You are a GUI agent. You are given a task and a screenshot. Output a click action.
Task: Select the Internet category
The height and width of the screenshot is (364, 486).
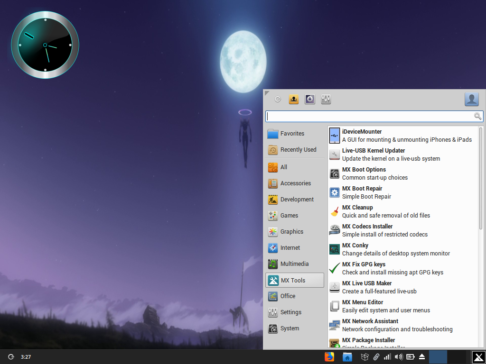(x=295, y=247)
